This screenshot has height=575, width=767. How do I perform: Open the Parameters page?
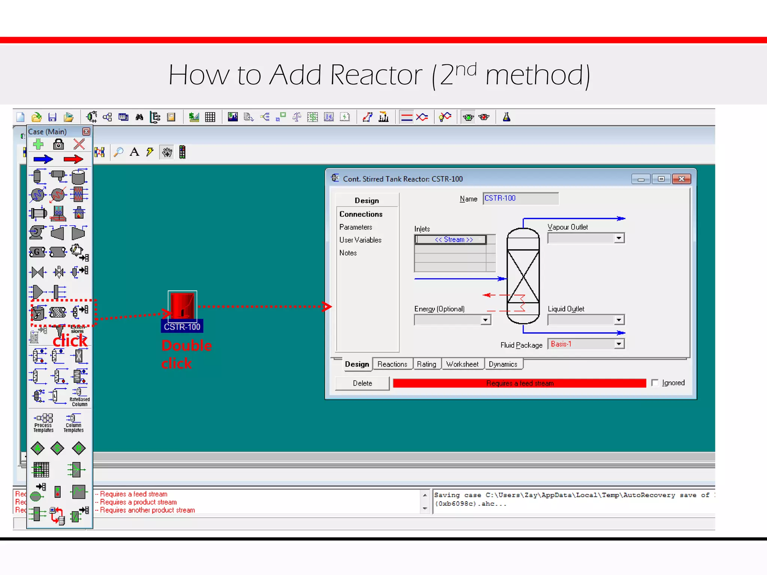pyautogui.click(x=356, y=227)
